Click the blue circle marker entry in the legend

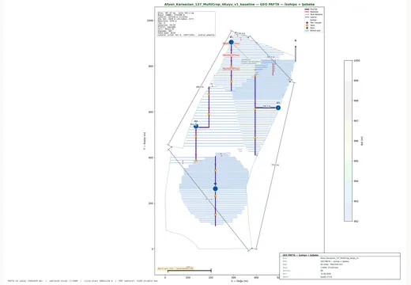[307, 28]
